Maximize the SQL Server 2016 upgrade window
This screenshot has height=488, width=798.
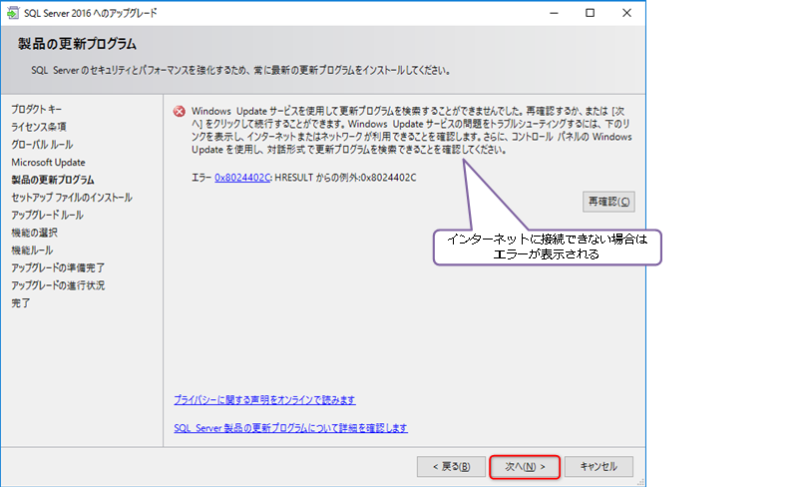[590, 13]
